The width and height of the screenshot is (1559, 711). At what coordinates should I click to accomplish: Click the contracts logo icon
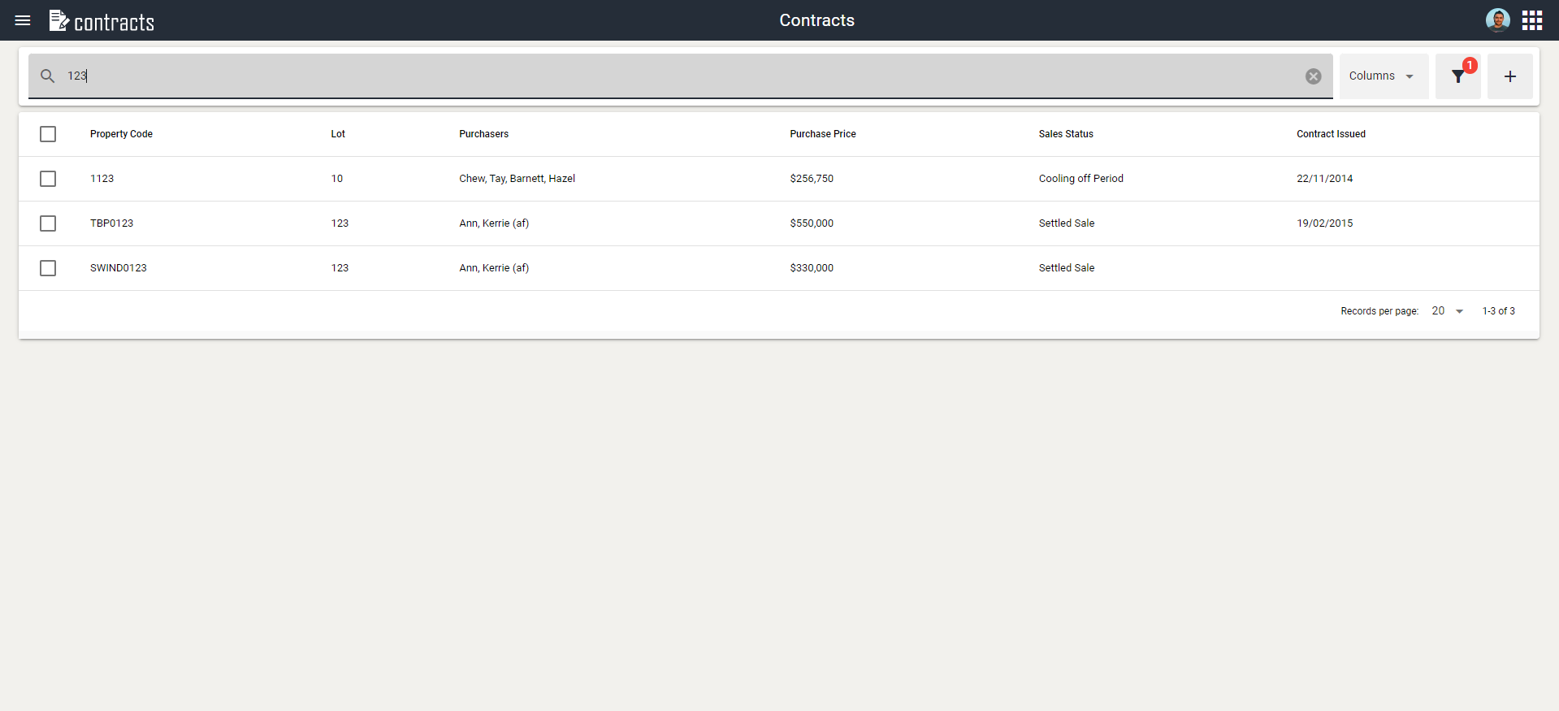coord(58,20)
